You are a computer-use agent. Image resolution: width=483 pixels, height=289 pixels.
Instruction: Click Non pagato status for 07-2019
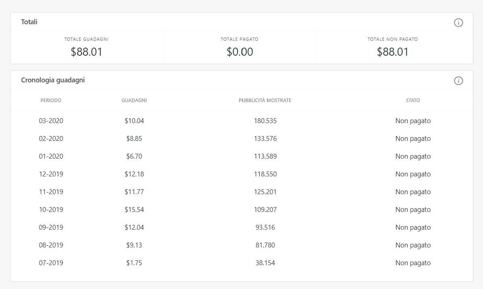413,263
